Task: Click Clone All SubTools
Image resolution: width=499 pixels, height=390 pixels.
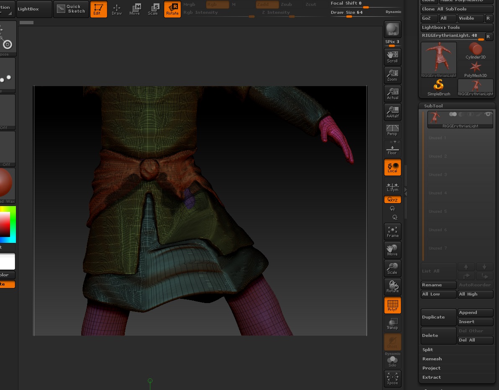Action: click(457, 9)
